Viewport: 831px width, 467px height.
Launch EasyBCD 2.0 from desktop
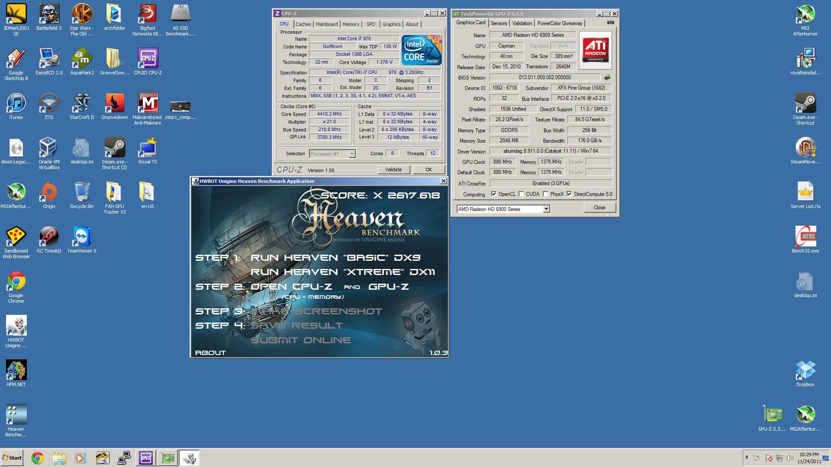point(49,62)
